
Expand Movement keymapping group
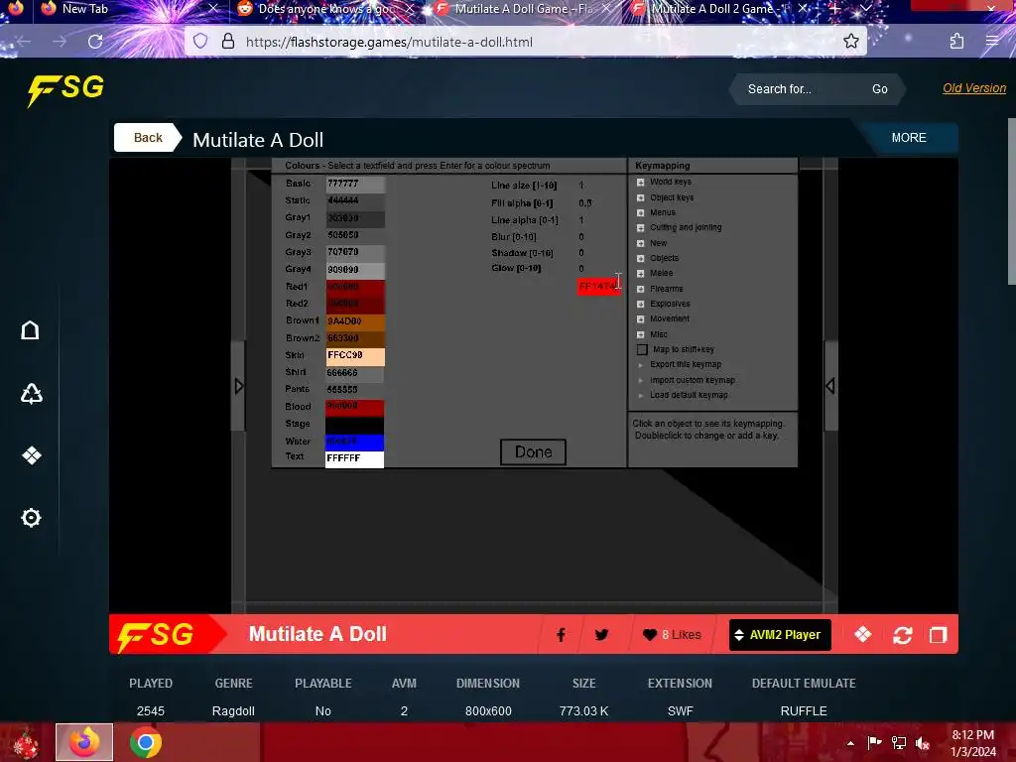(x=640, y=318)
